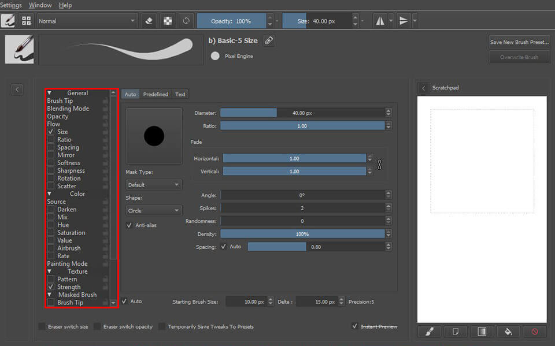The width and height of the screenshot is (555, 346).
Task: Disable Instant Preview checkbox
Action: click(355, 326)
